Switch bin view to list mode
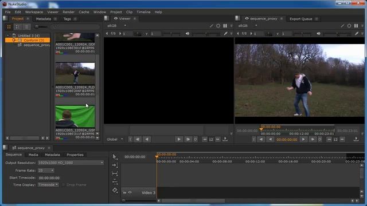Screen dimensions: 367x206 tap(17, 27)
